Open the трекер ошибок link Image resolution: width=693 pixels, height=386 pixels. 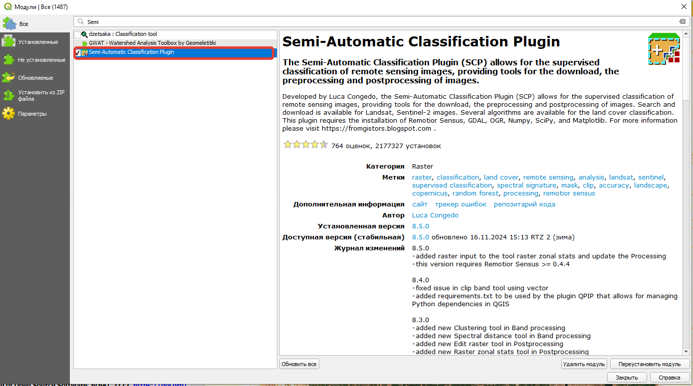tap(461, 204)
